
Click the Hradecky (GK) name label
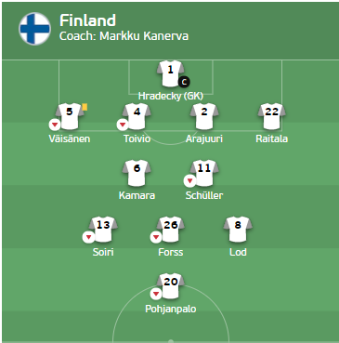click(171, 96)
